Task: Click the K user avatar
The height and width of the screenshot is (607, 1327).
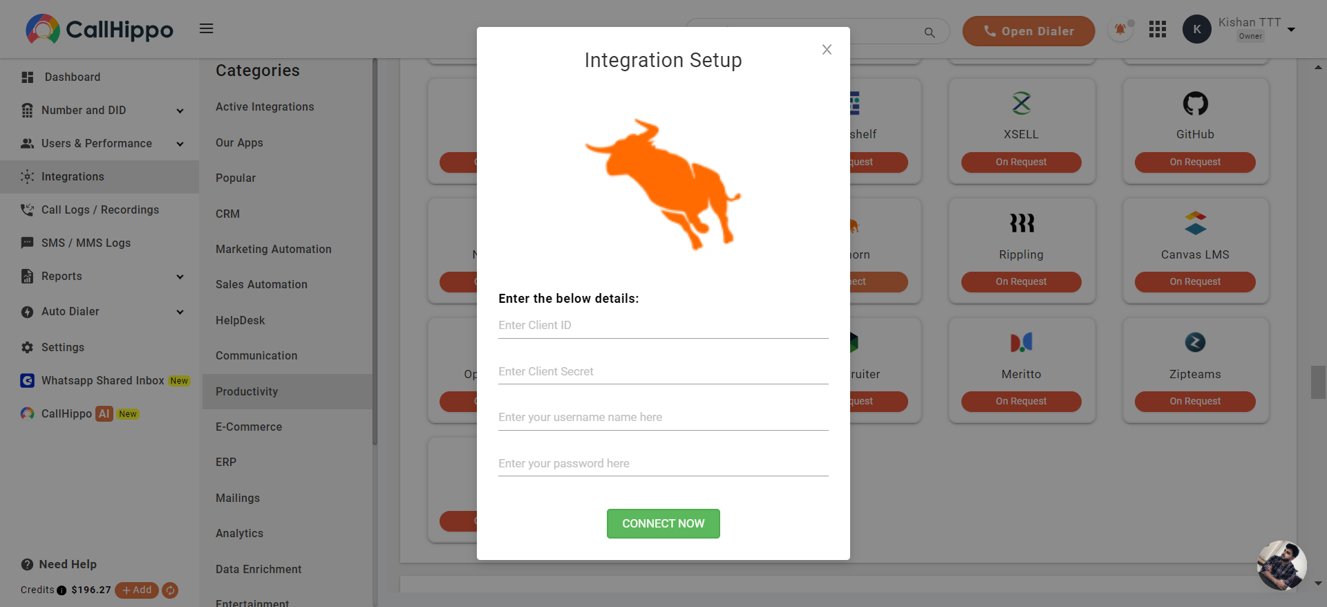Action: 1197,29
